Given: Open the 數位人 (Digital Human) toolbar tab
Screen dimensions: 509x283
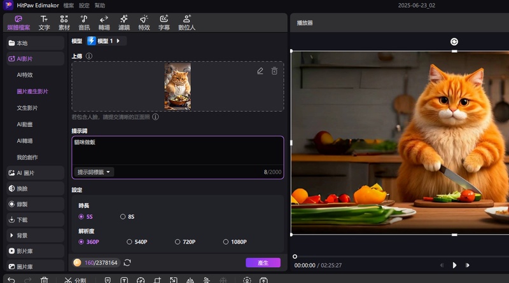Looking at the screenshot, I should (x=186, y=22).
